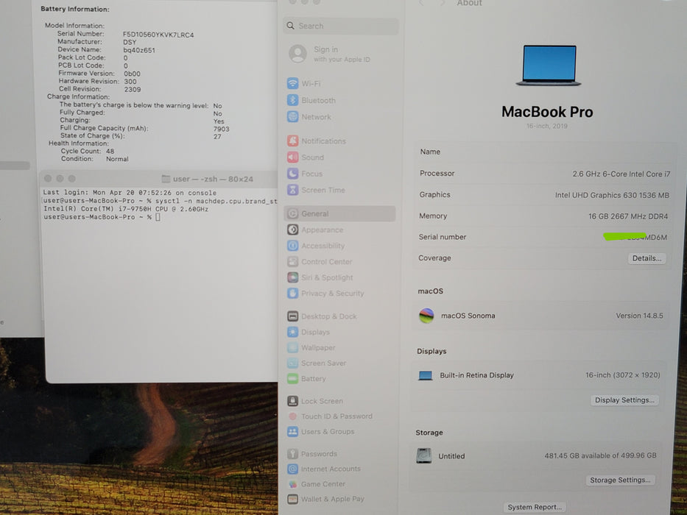
Task: Select the Displays sun icon
Action: pyautogui.click(x=292, y=332)
